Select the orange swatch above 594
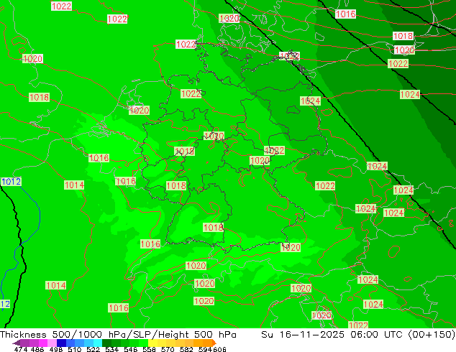 pos(207,343)
